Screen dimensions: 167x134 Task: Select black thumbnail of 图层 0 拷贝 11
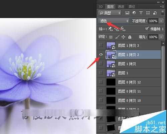click(x=111, y=91)
